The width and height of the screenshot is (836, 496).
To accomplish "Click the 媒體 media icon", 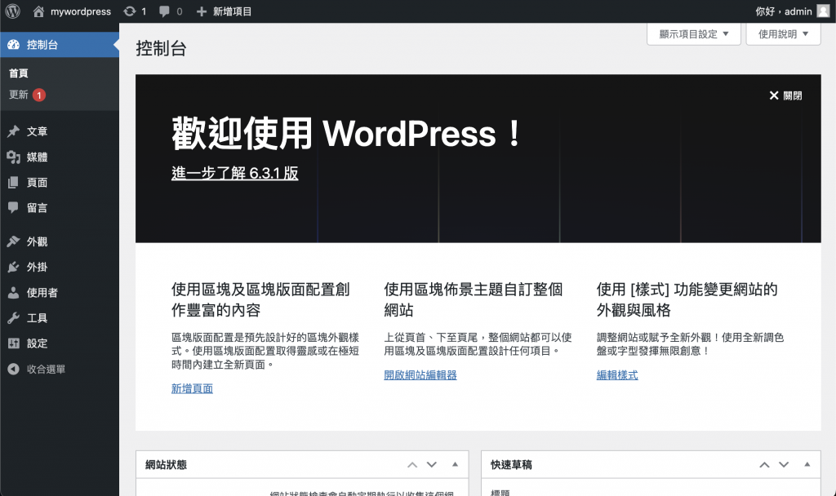I will click(x=13, y=157).
